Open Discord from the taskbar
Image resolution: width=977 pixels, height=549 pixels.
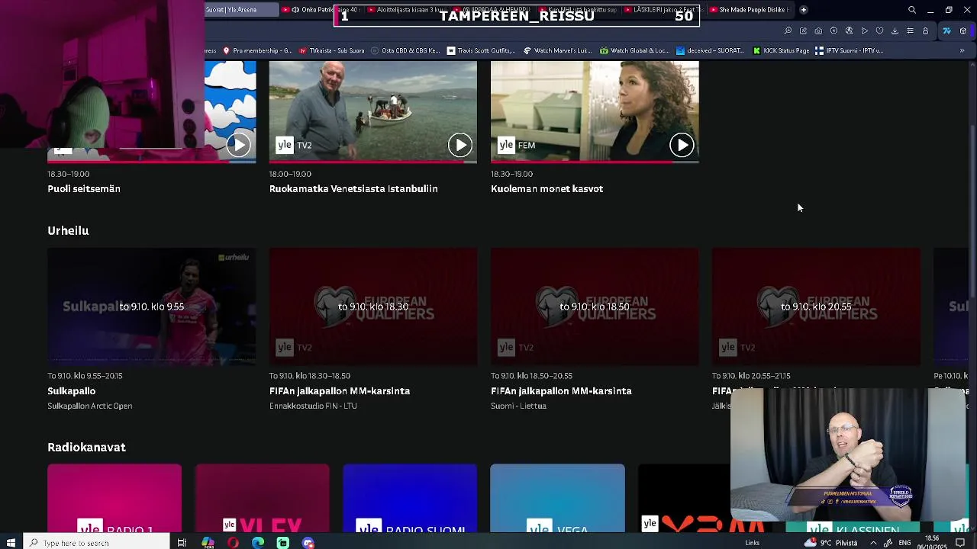(308, 543)
